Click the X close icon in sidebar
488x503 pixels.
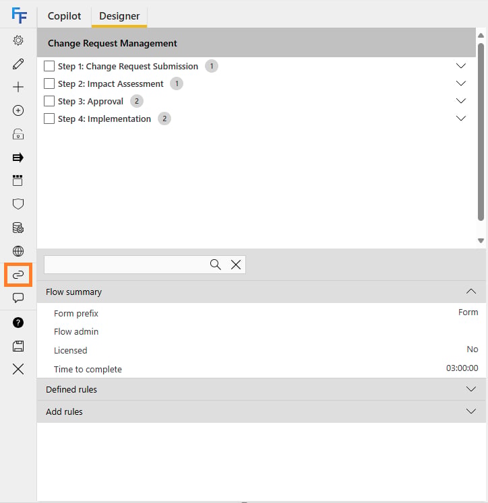(x=18, y=369)
